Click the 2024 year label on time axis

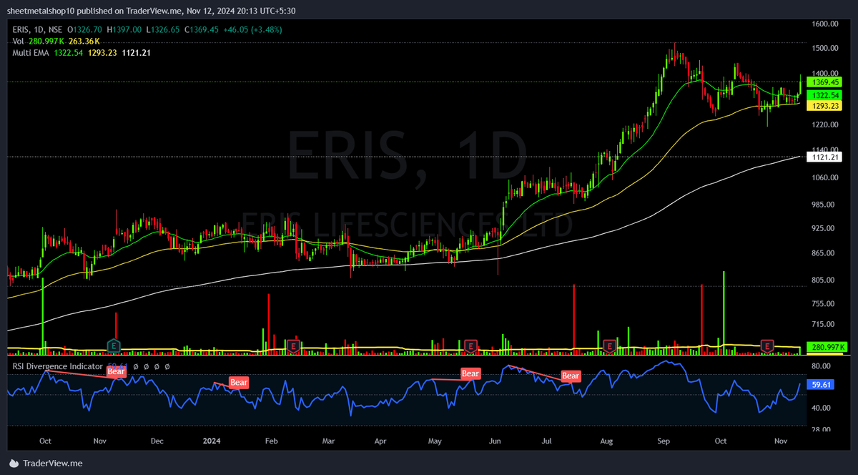(213, 442)
